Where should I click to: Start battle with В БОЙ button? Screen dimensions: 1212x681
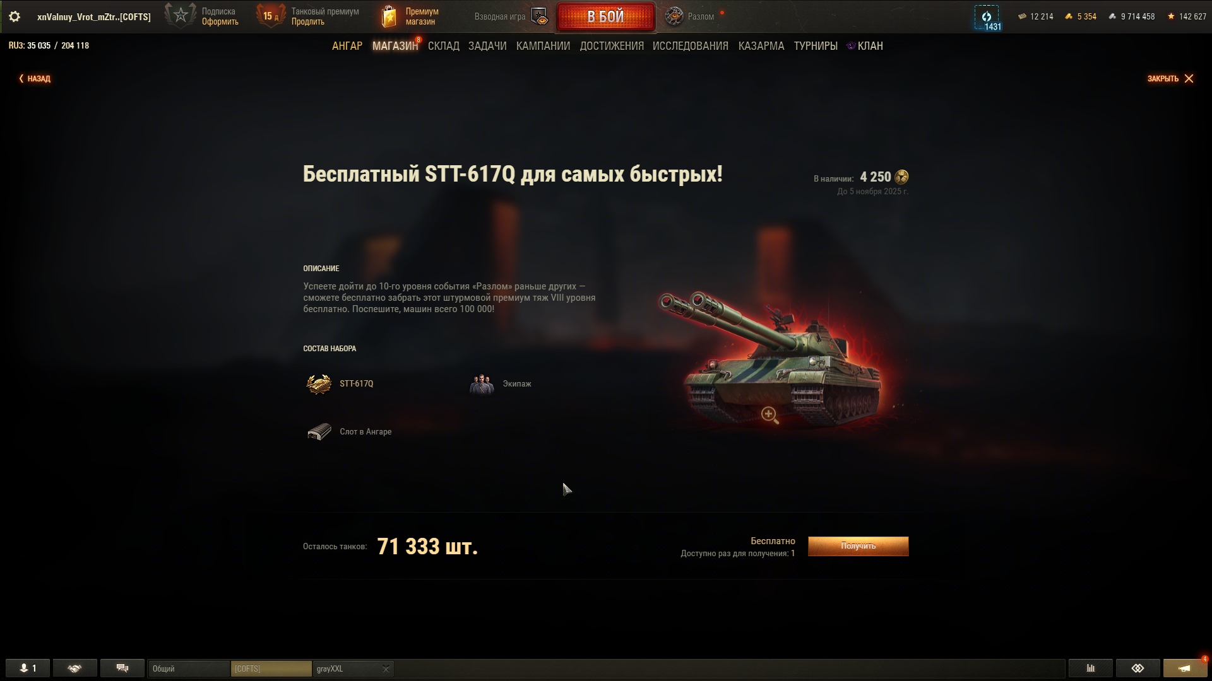coord(606,17)
